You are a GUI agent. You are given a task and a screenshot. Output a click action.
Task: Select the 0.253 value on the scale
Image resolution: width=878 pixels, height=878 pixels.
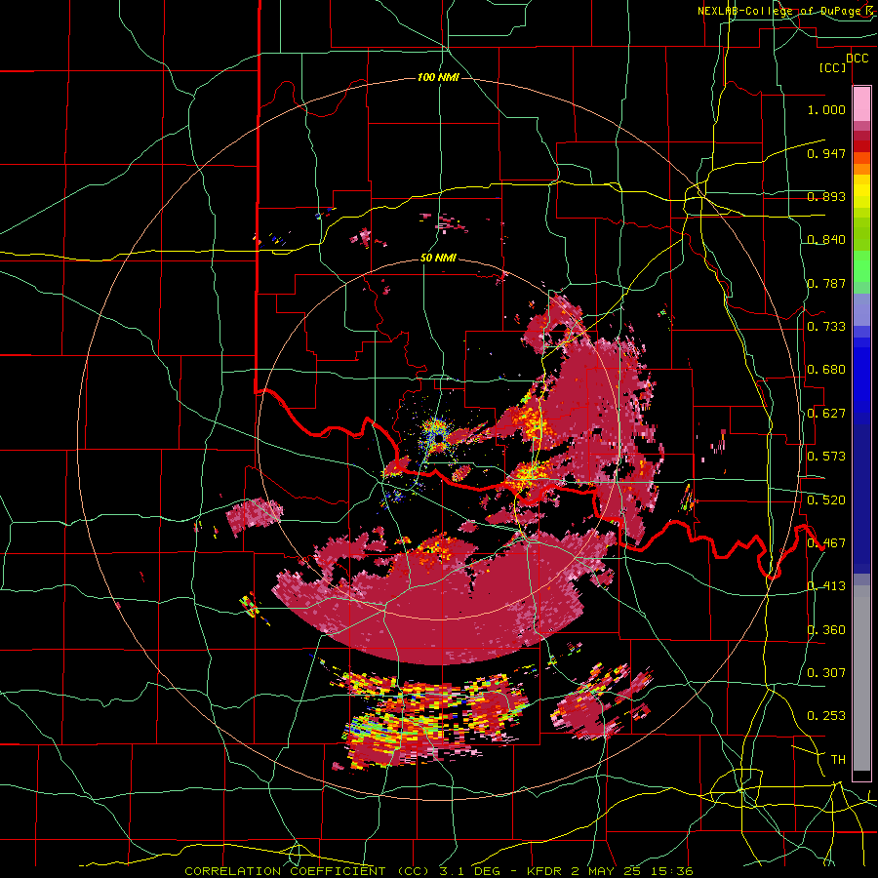click(x=826, y=716)
